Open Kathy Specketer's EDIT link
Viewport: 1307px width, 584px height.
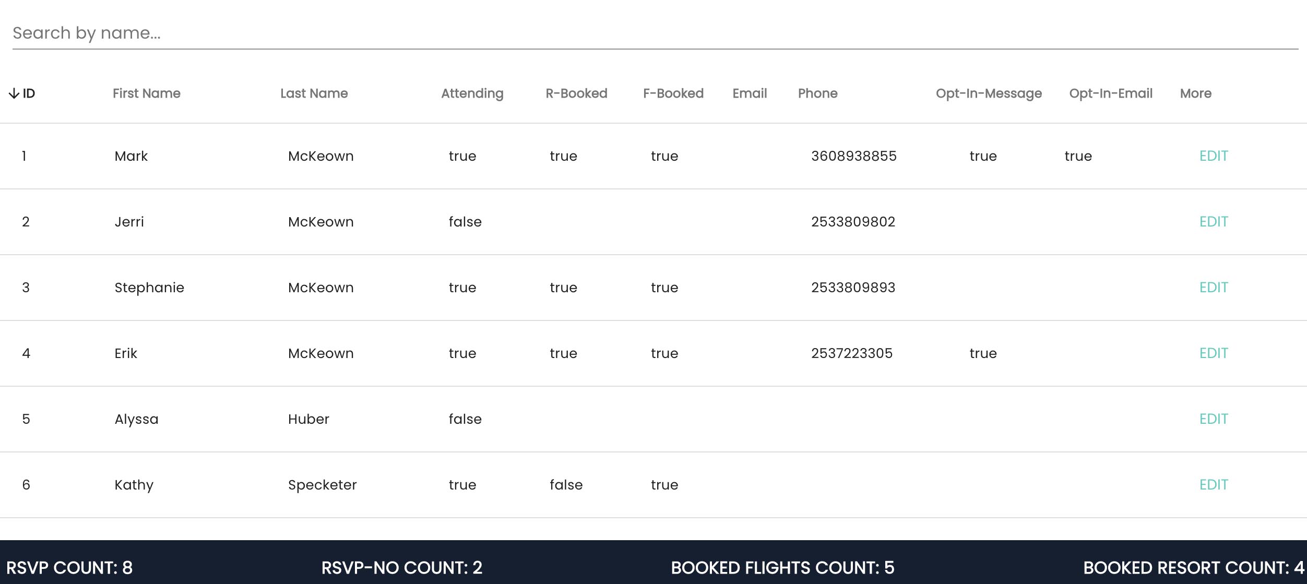1213,485
